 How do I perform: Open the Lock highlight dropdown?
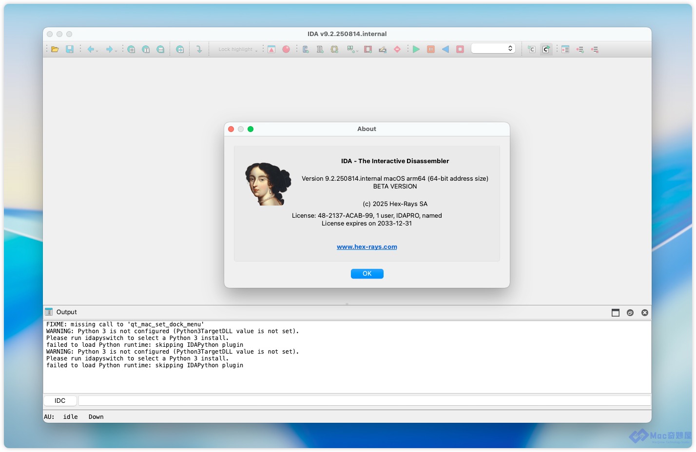coord(238,49)
